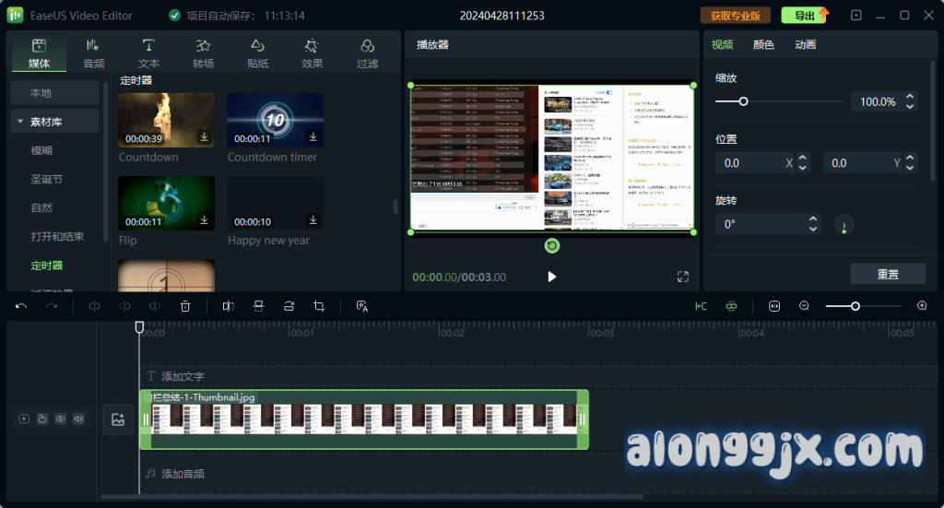Mute the video track audio
Screen dimensions: 944x508
78,419
